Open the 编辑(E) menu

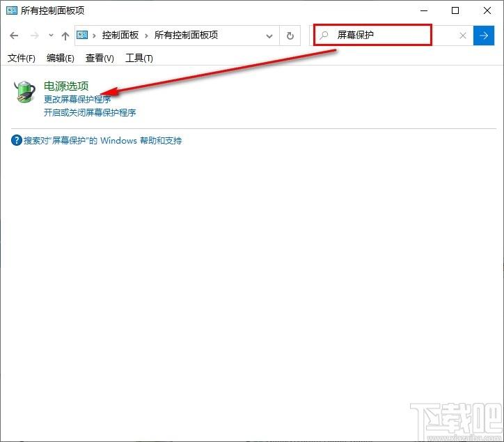(60, 59)
